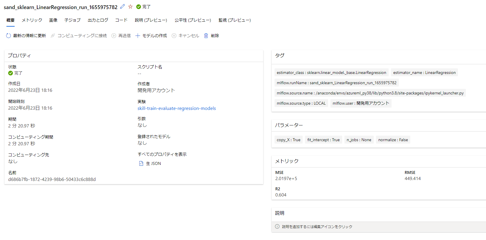Viewport: 486px width, 240px height.
Task: Click the プロパティ panel heading
Action: coord(19,56)
